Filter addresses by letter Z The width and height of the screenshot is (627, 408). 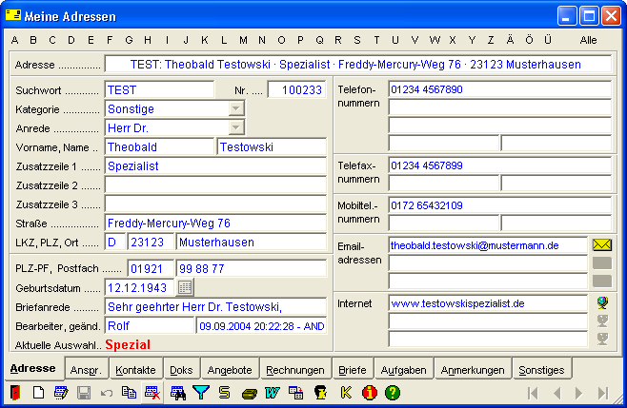[x=491, y=40]
